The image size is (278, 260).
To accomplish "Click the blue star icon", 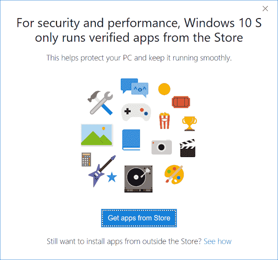I will (112, 177).
